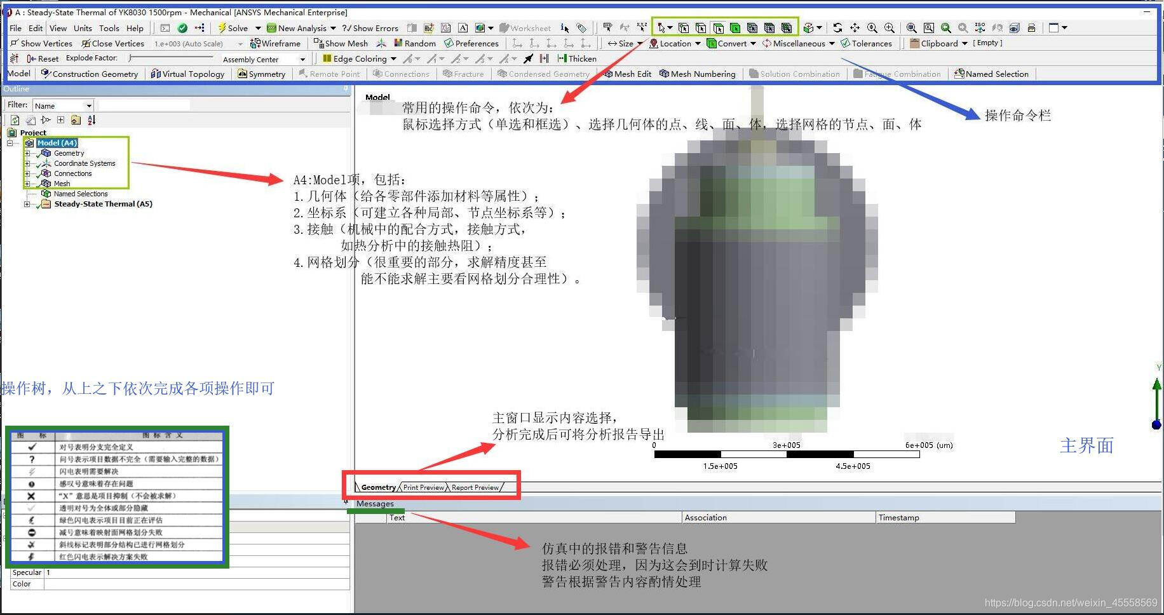Click the Rotate view icon

(837, 28)
